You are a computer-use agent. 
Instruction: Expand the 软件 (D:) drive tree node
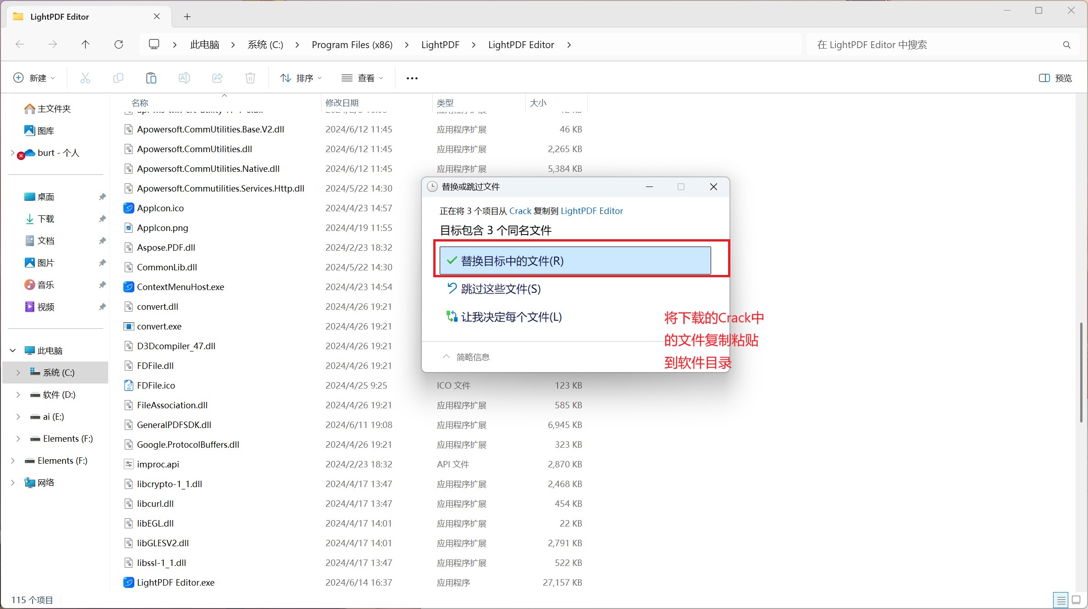pos(18,395)
